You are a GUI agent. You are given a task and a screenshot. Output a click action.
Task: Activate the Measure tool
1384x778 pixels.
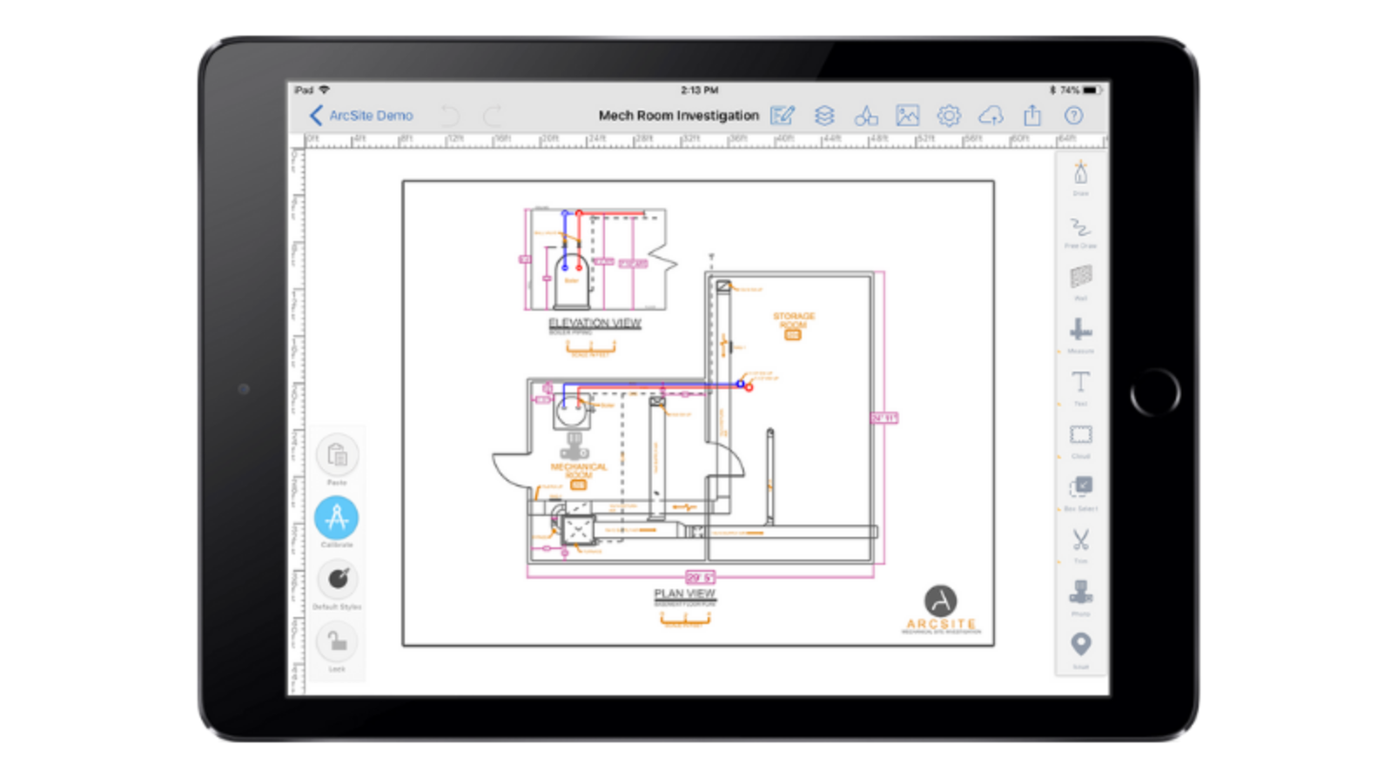tap(1080, 331)
